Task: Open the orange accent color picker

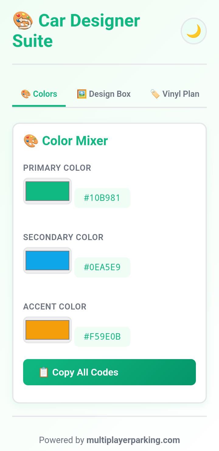Action: tap(47, 330)
